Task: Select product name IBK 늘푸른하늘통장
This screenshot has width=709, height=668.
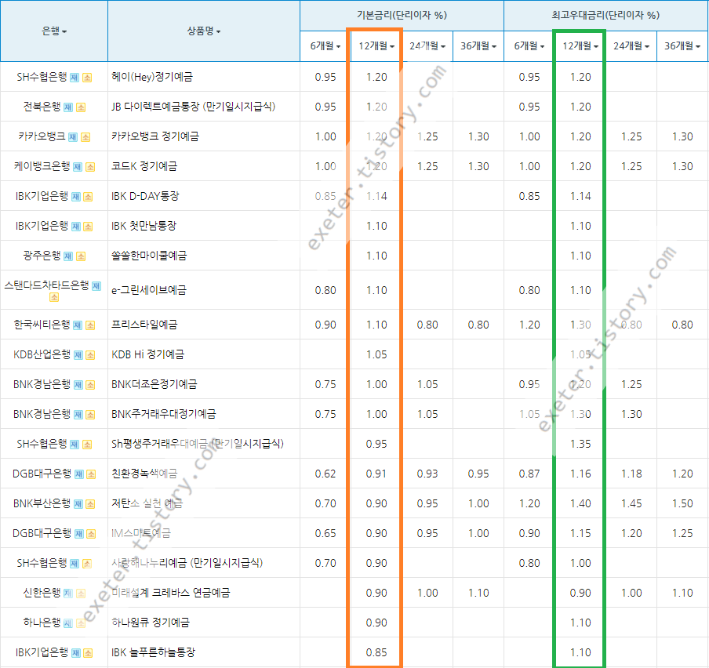Action: tap(153, 652)
